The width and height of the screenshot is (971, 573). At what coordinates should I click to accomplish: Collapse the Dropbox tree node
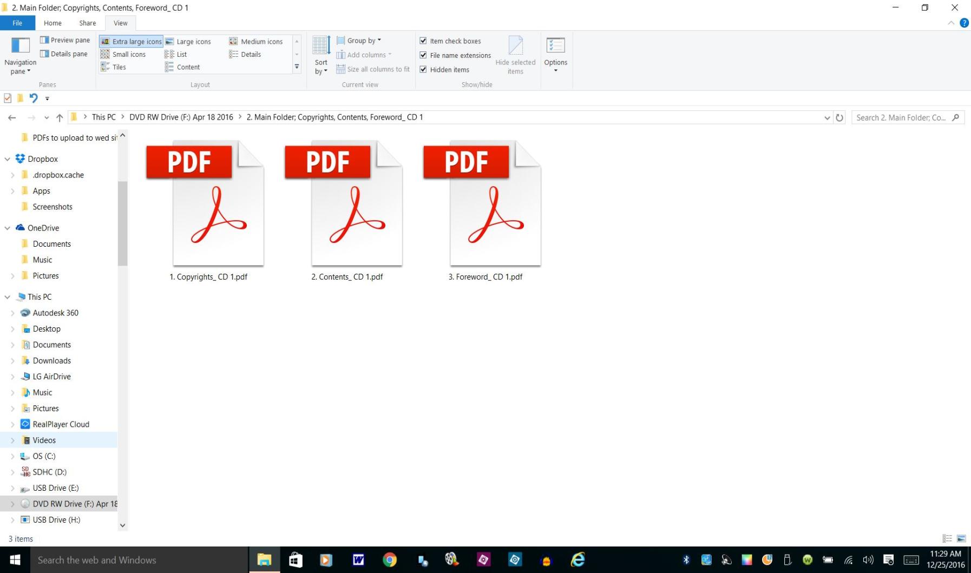click(7, 159)
